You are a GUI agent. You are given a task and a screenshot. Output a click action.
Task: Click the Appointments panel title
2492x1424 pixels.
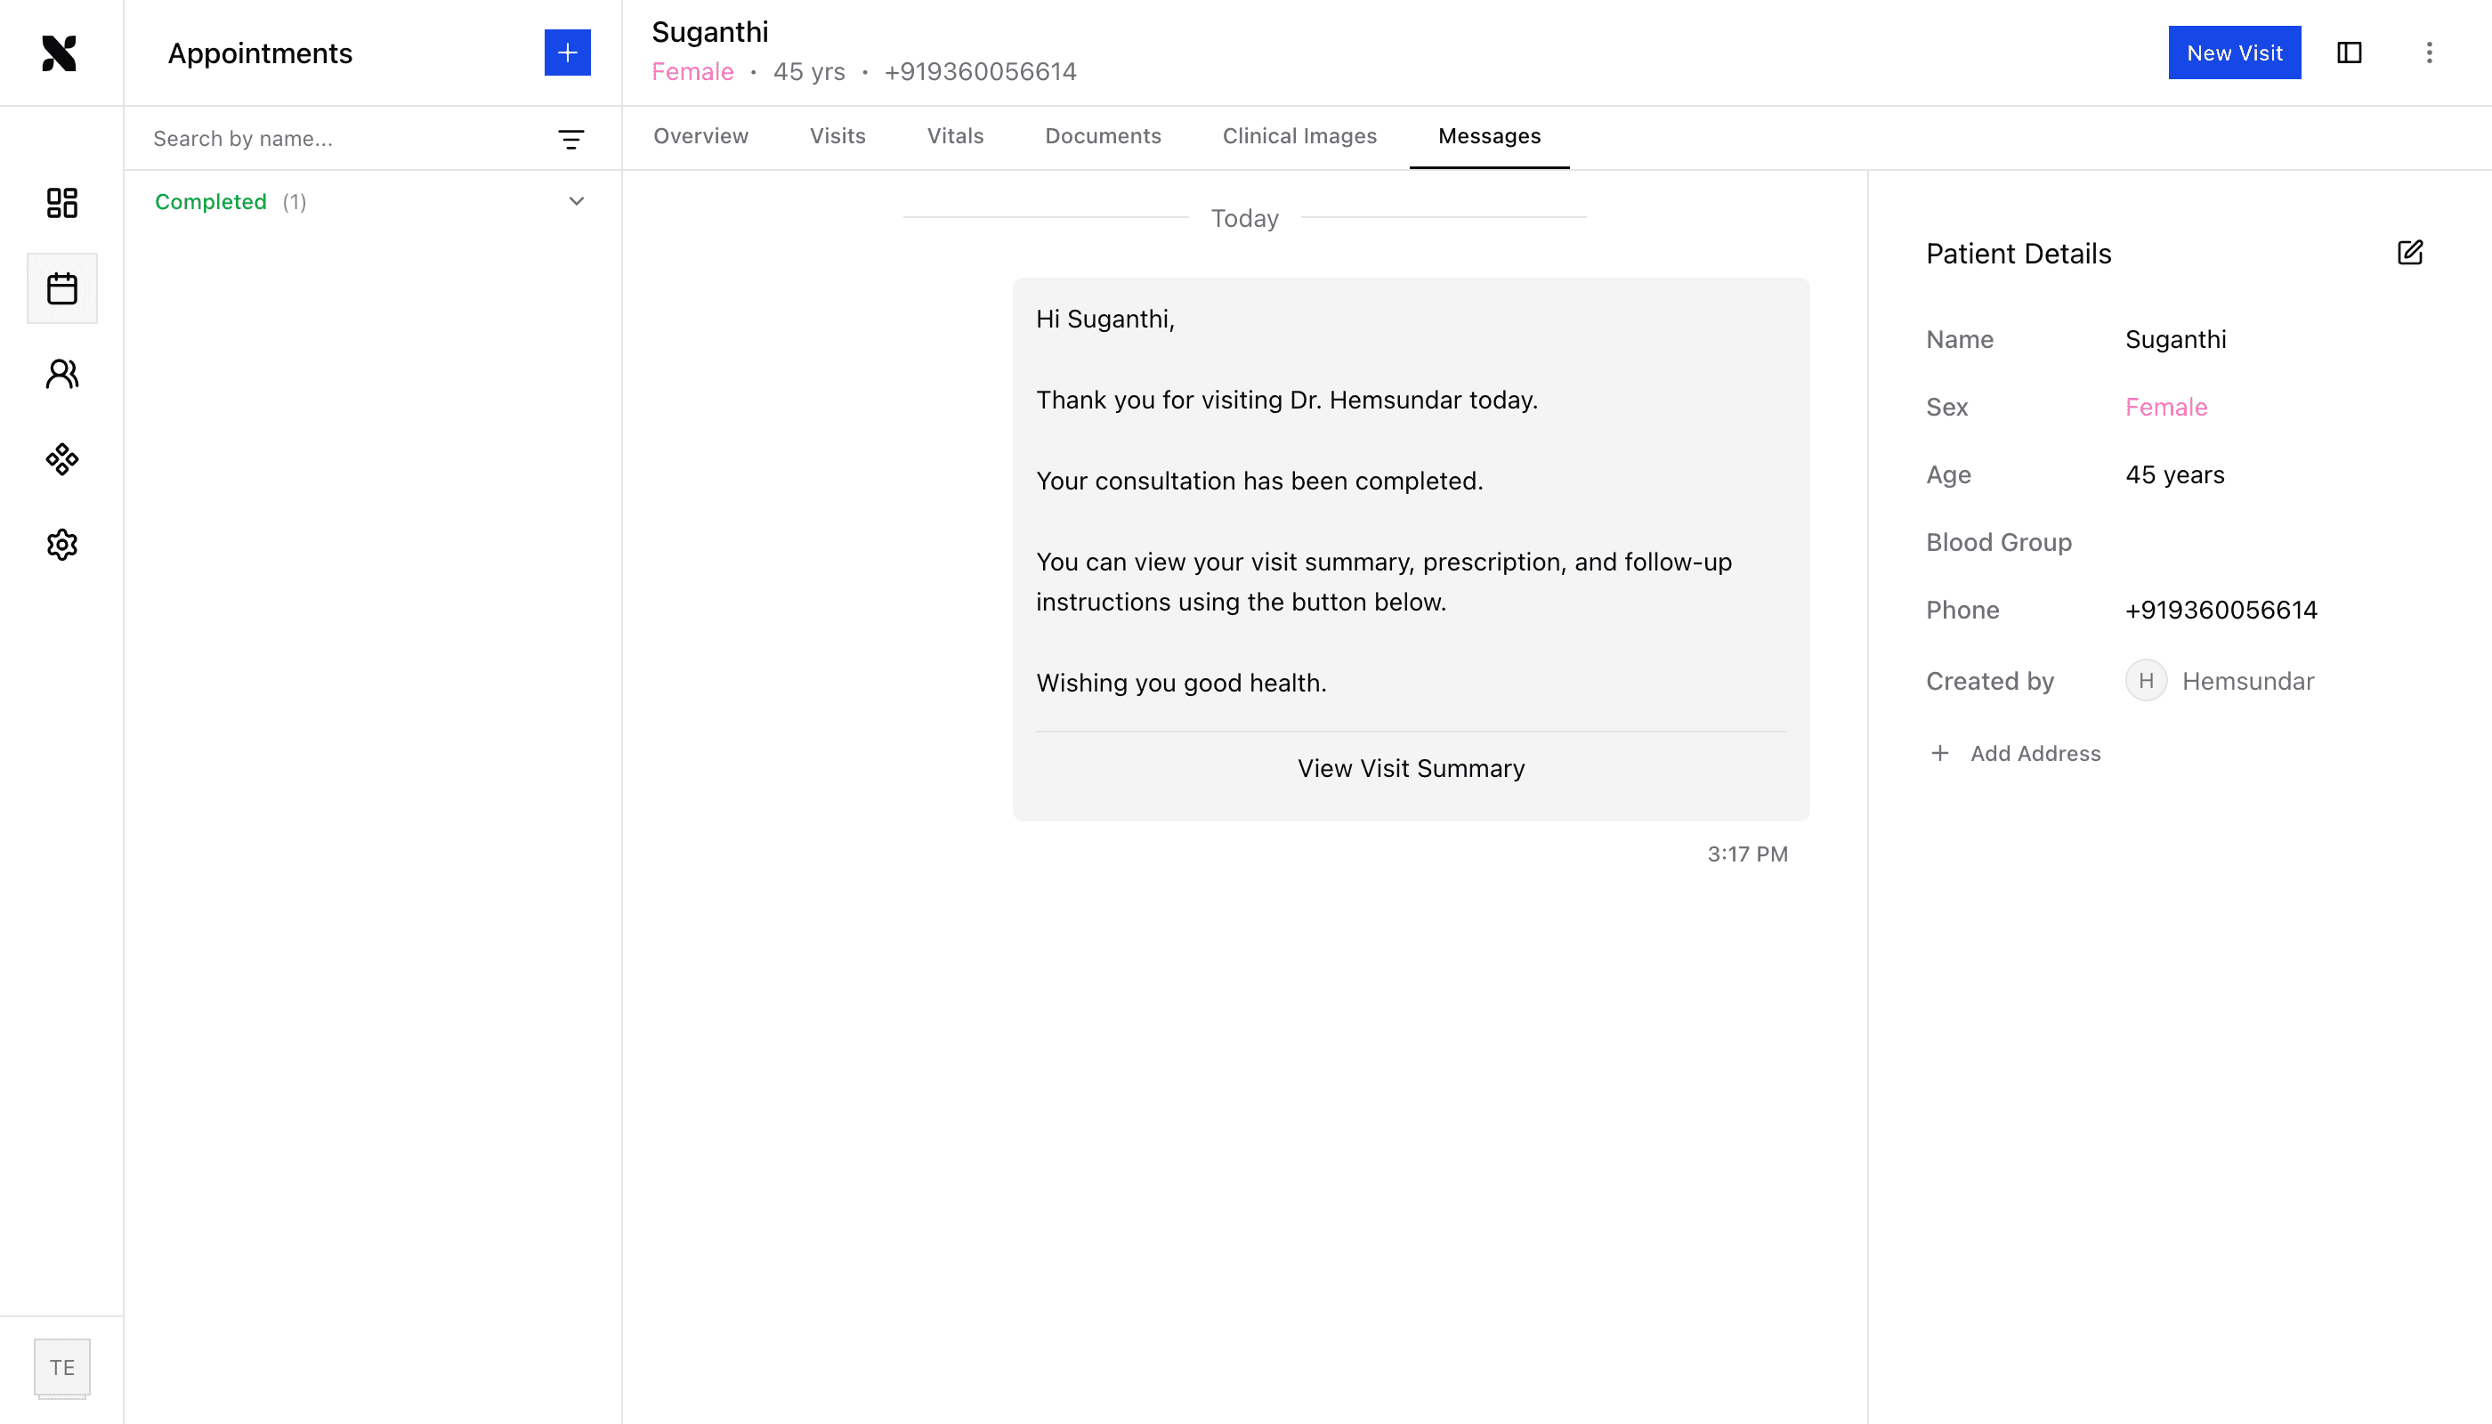pos(260,53)
